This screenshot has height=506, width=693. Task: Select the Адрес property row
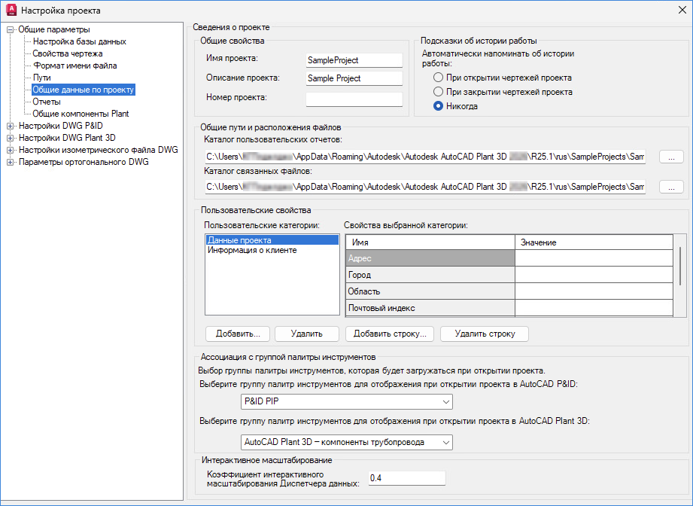[x=430, y=258]
